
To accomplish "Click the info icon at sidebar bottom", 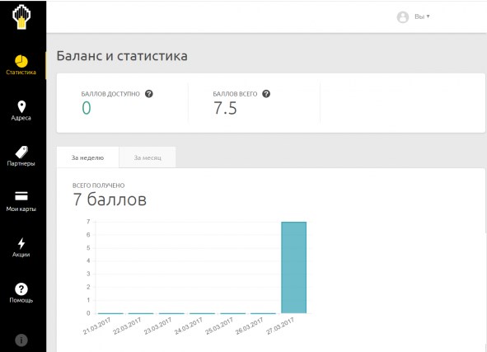I will point(21,340).
